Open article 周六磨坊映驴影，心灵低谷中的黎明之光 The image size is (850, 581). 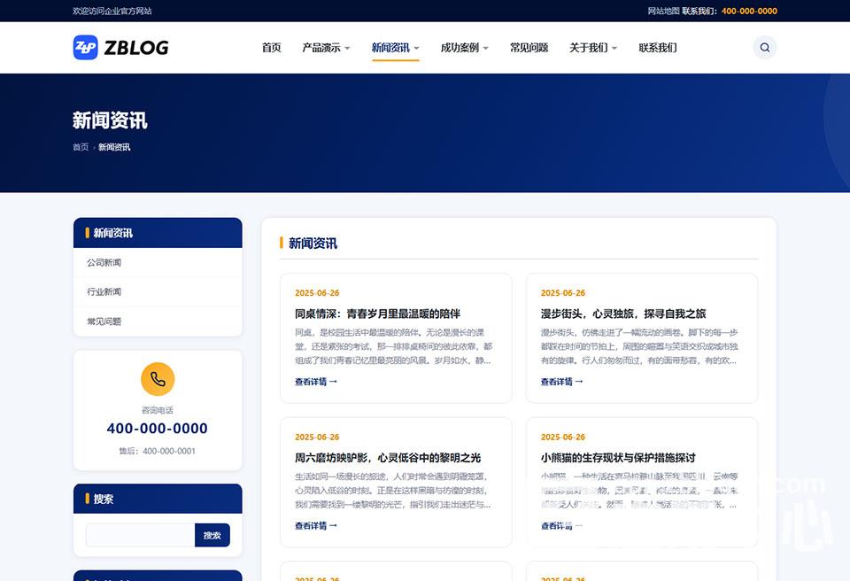388,458
